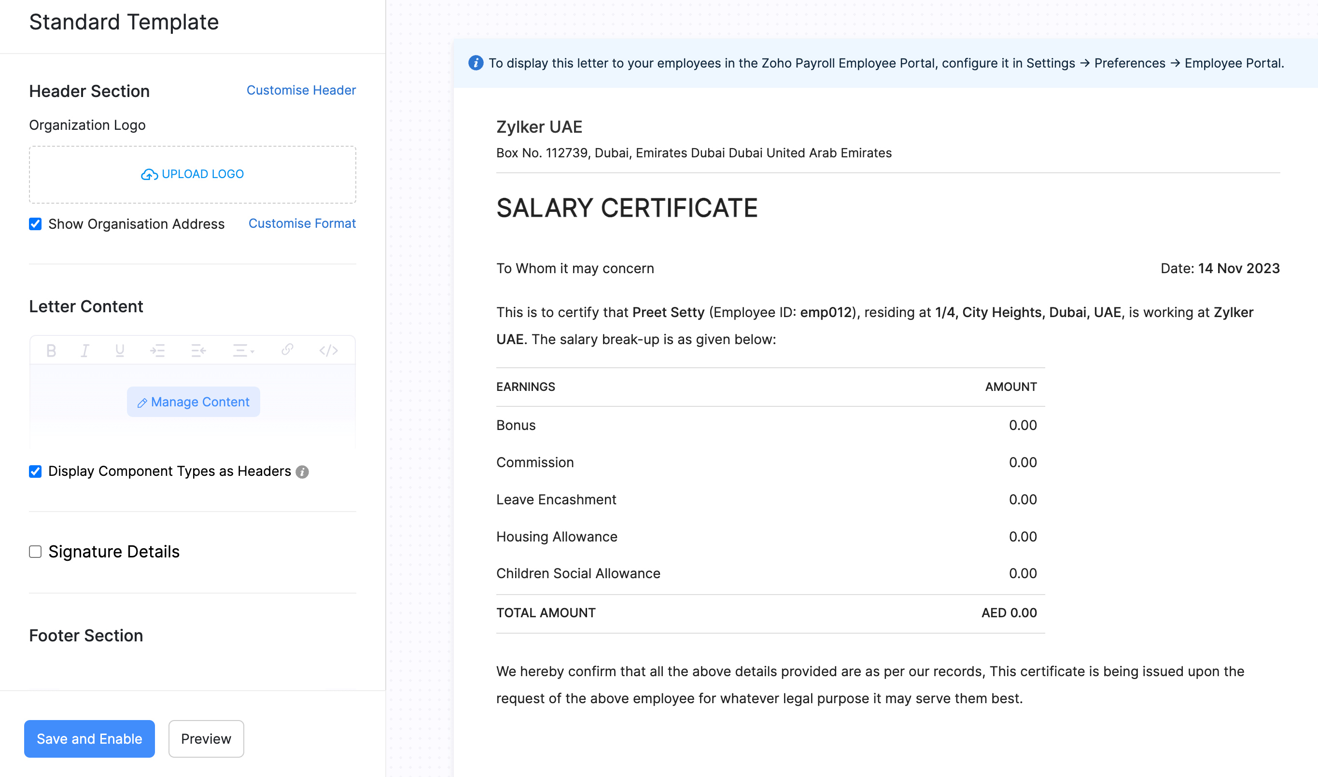Click the Bold formatting icon
Image resolution: width=1318 pixels, height=777 pixels.
pos(51,350)
